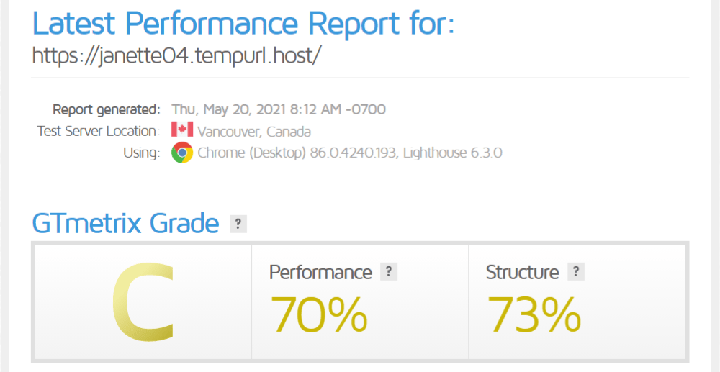The width and height of the screenshot is (720, 372).
Task: Open the Performance score help question mark
Action: 389,272
